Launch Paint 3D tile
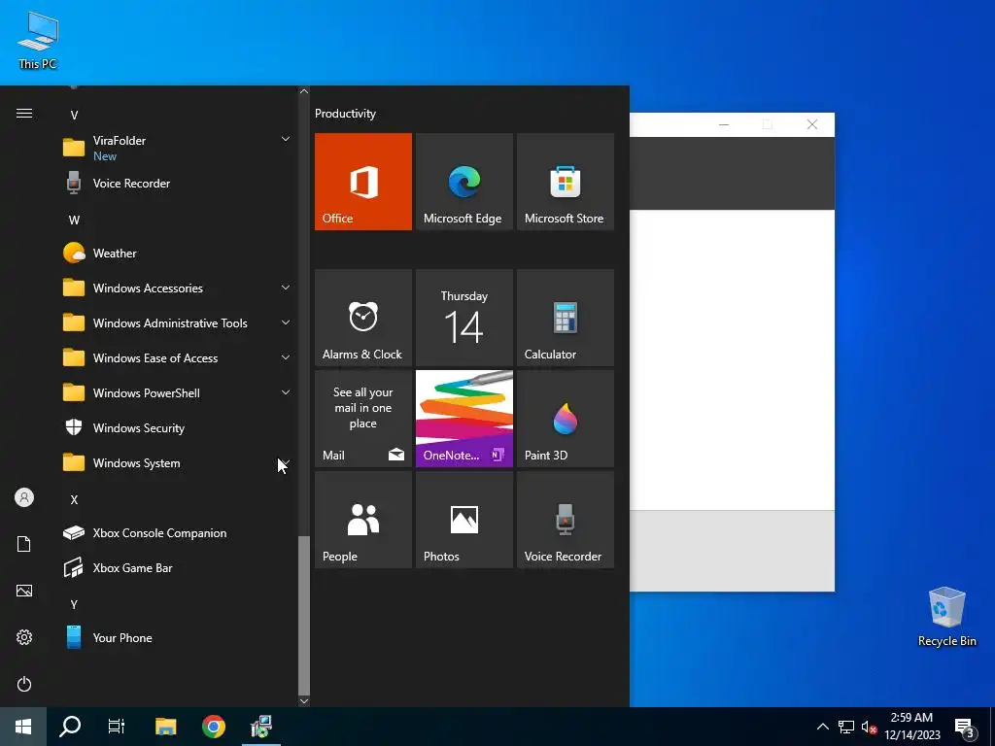995x746 pixels. point(566,419)
